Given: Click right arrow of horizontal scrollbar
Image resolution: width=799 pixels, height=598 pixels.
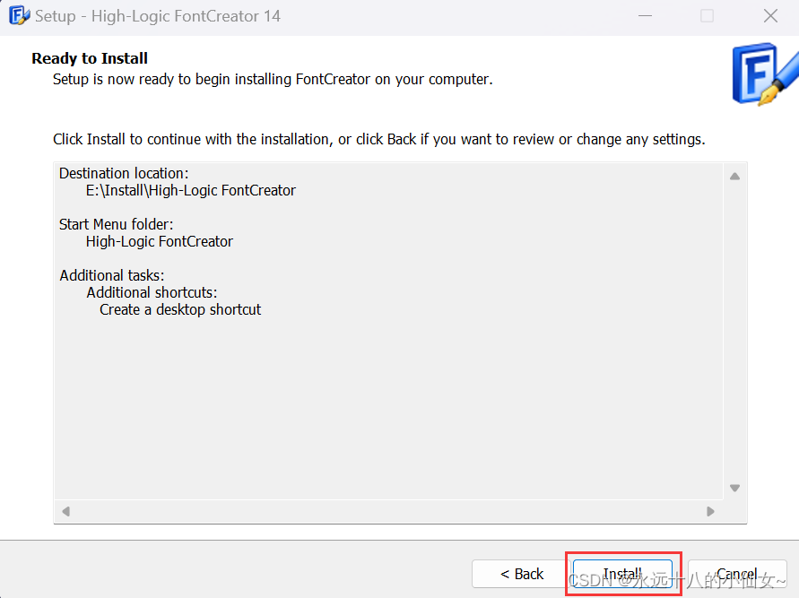Looking at the screenshot, I should pyautogui.click(x=710, y=511).
